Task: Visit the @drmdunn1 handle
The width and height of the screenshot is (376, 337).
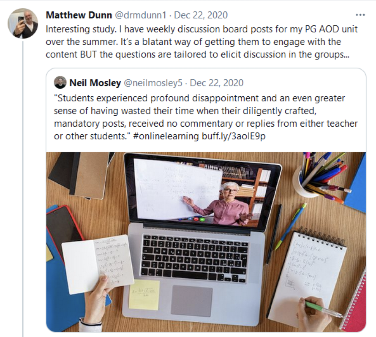Action: click(x=141, y=15)
